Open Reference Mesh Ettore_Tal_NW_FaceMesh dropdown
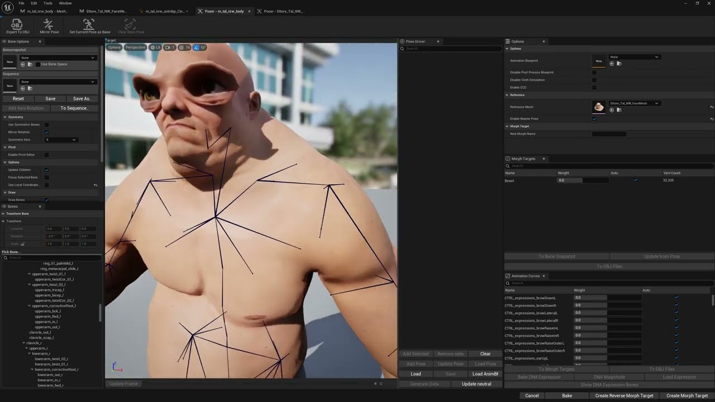 [634, 103]
